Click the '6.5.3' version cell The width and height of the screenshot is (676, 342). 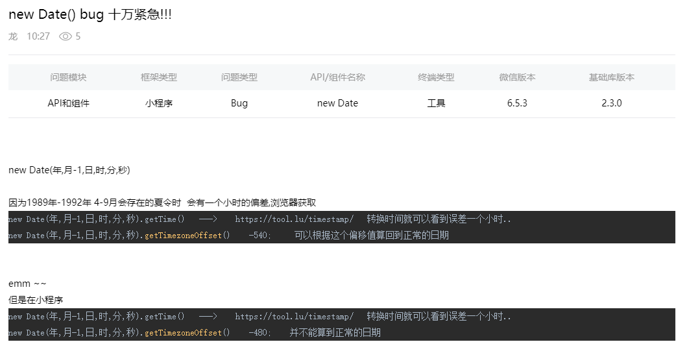click(x=517, y=103)
